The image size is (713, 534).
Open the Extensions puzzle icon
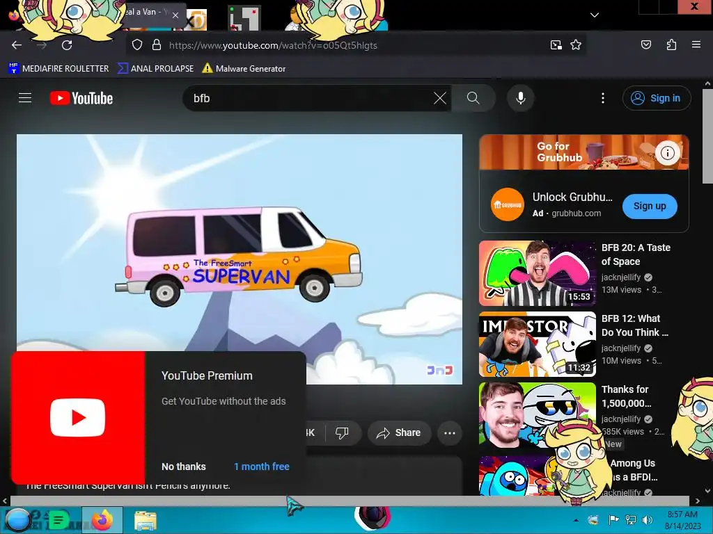671,45
